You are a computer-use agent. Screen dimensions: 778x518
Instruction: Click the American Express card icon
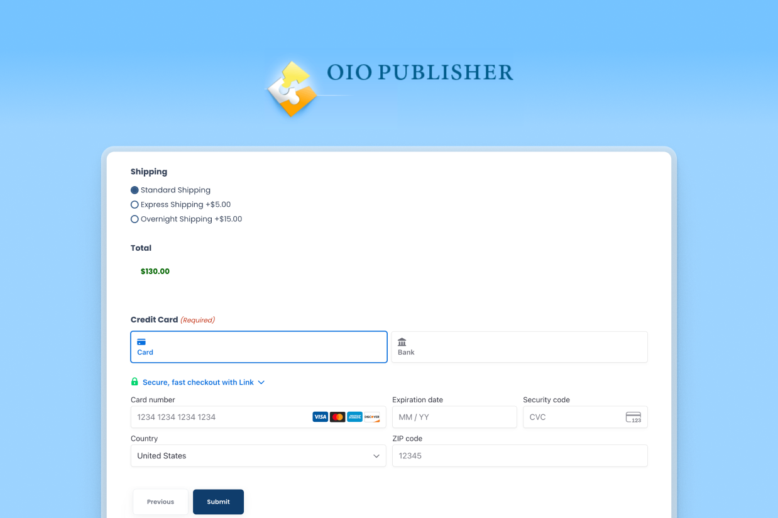click(354, 417)
